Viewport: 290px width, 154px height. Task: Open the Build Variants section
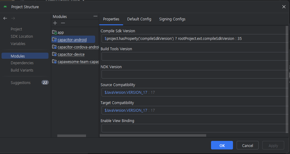point(22,70)
